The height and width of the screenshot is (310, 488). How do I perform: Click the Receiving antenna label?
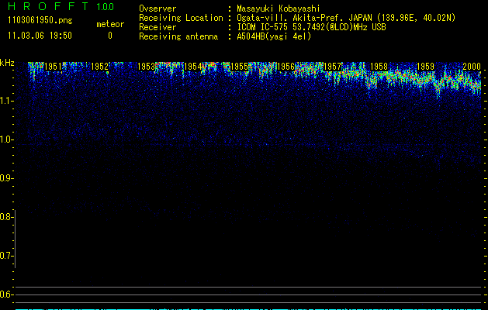pyautogui.click(x=178, y=36)
